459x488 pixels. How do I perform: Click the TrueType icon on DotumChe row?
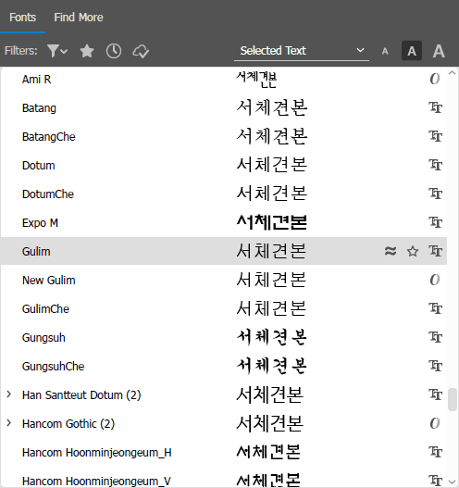point(435,194)
